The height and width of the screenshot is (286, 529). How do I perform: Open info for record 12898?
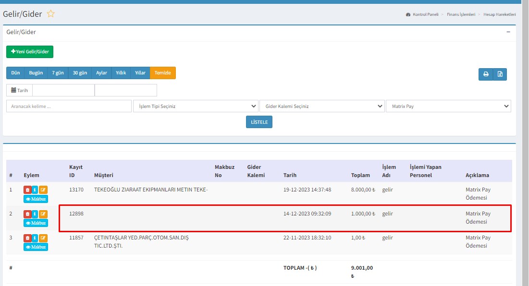click(x=35, y=214)
